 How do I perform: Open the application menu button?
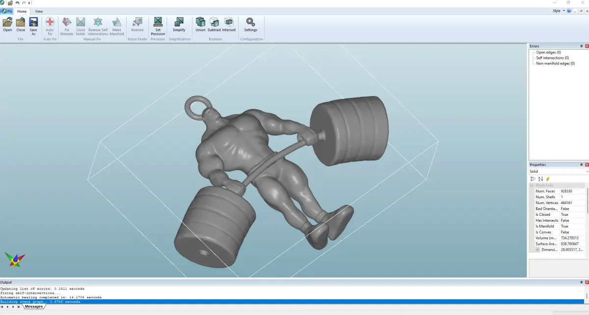tap(6, 11)
